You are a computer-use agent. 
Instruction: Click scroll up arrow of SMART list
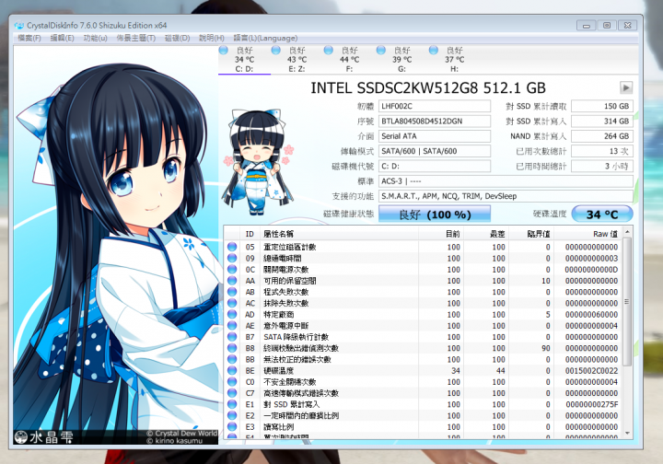click(627, 232)
